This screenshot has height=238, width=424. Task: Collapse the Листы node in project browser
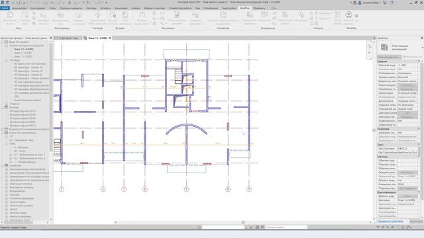2,133
